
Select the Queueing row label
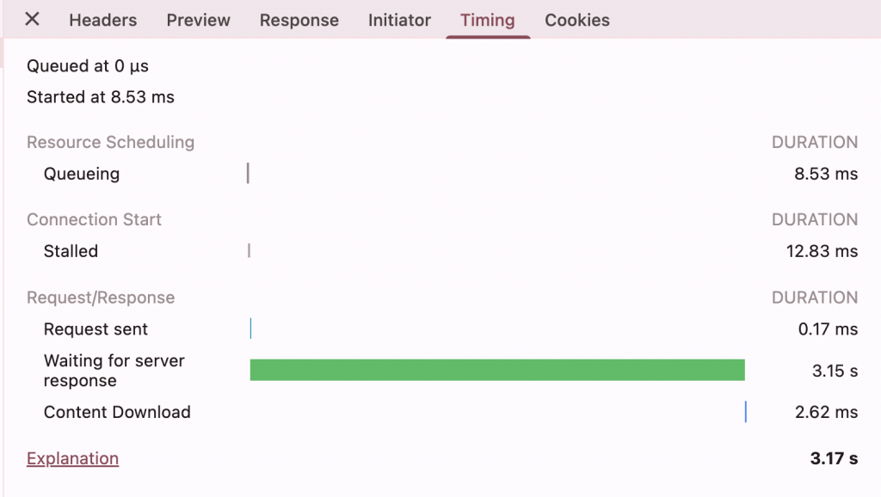82,174
